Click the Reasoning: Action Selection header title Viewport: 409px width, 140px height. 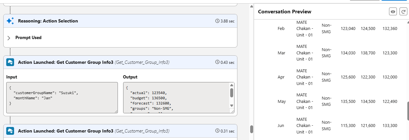pyautogui.click(x=48, y=21)
